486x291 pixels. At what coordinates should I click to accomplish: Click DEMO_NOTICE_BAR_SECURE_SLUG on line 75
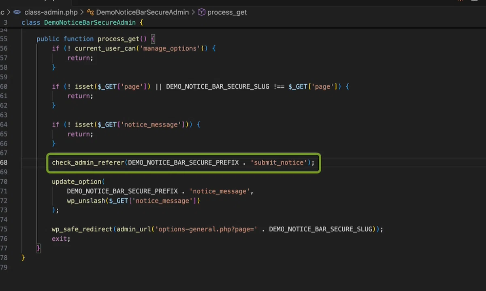(x=321, y=229)
